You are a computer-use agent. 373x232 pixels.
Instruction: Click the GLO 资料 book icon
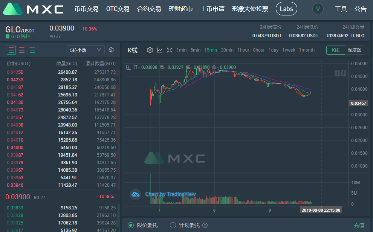coord(8,37)
